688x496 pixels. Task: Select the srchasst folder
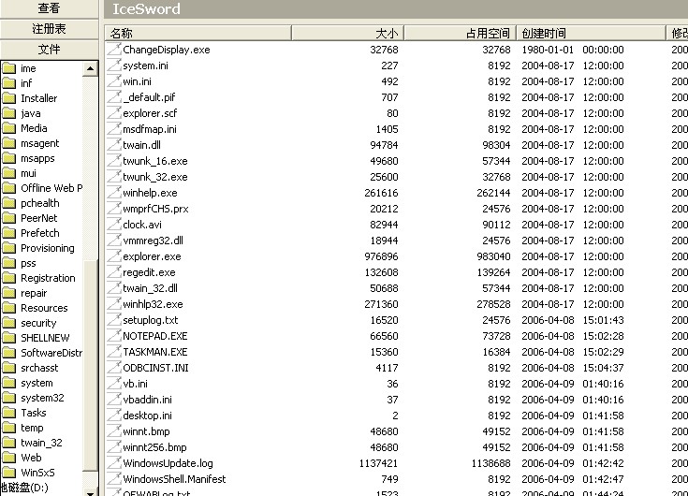[39, 368]
